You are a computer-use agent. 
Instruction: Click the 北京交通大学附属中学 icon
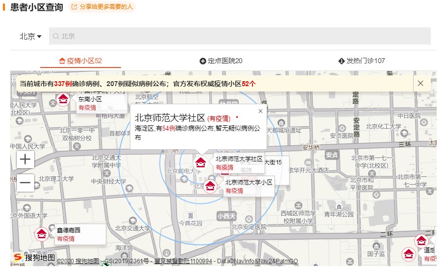pyautogui.click(x=107, y=173)
